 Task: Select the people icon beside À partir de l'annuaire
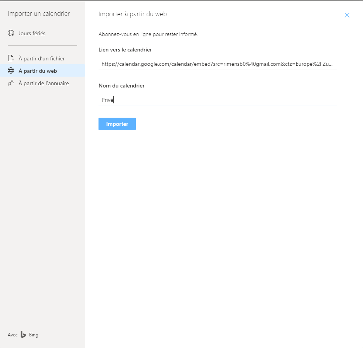tap(12, 83)
